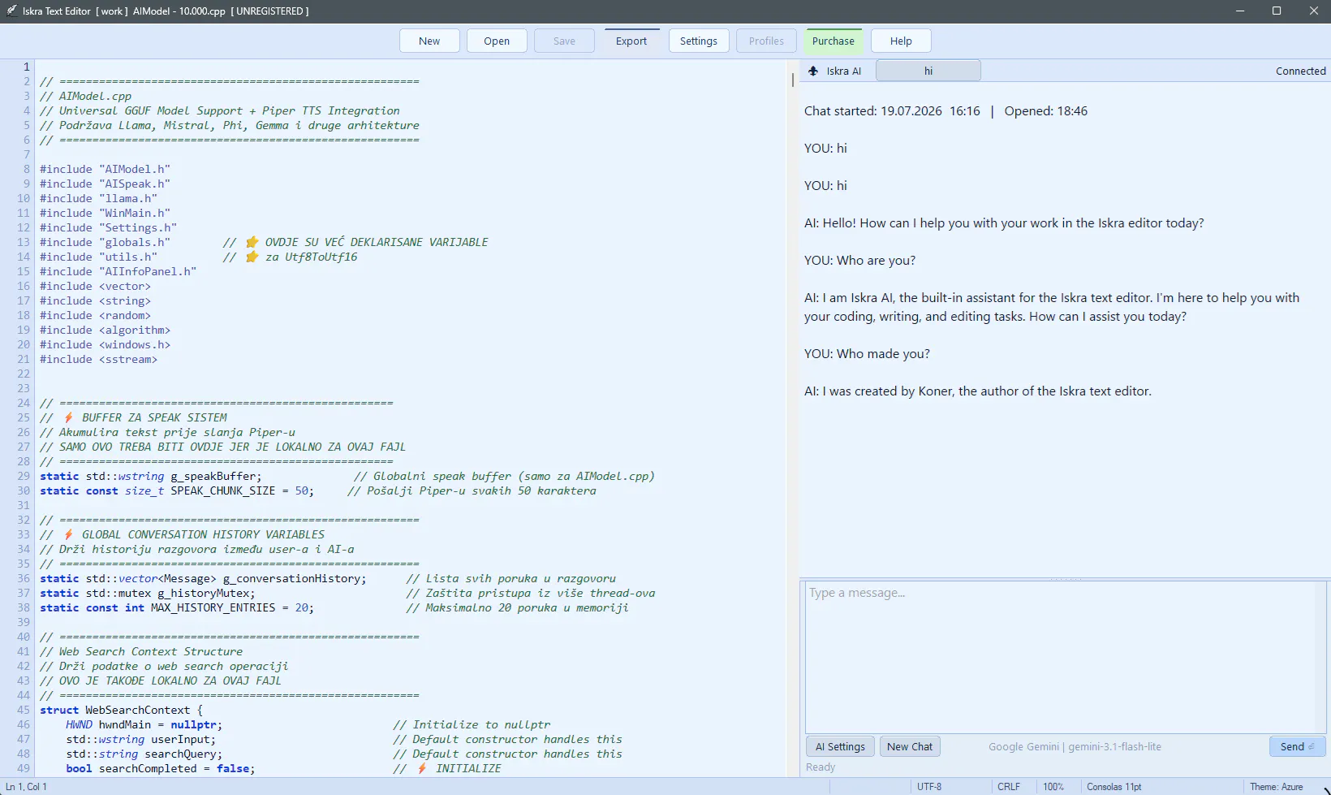Image resolution: width=1331 pixels, height=795 pixels.
Task: Open the editor Settings
Action: click(699, 41)
